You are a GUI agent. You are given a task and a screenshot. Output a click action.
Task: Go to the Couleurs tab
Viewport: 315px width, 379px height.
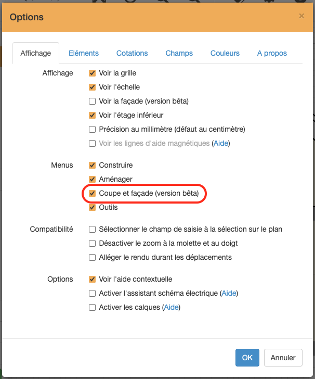(x=225, y=53)
